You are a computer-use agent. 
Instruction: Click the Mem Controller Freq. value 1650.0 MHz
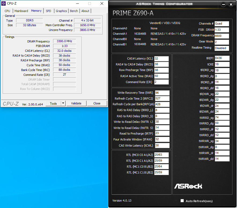(x=87, y=25)
